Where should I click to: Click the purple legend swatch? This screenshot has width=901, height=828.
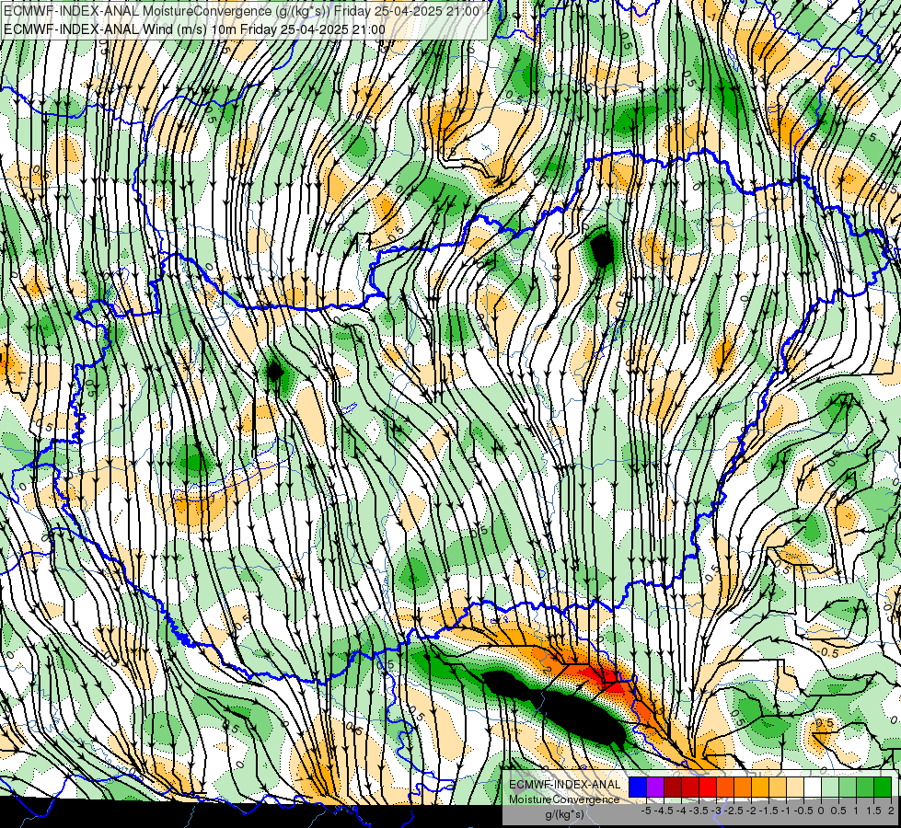tap(655, 788)
